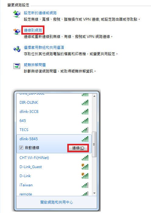151x213 pixels.
Task: Click the network list scroll down arrow
Action: pos(94,193)
